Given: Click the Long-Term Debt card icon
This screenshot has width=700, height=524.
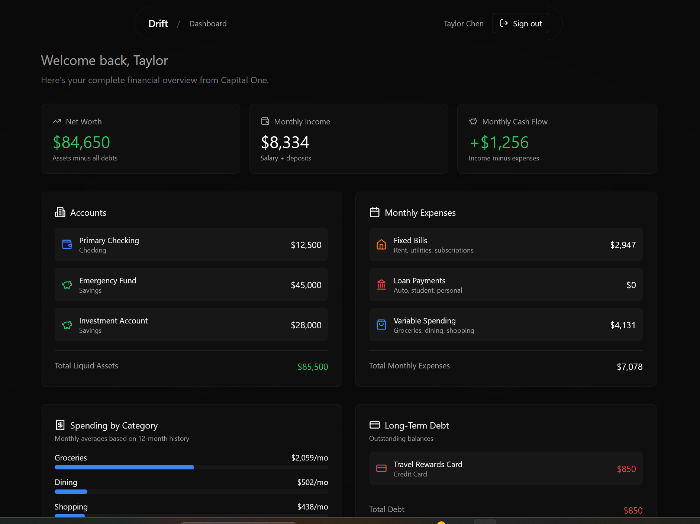Looking at the screenshot, I should 375,425.
